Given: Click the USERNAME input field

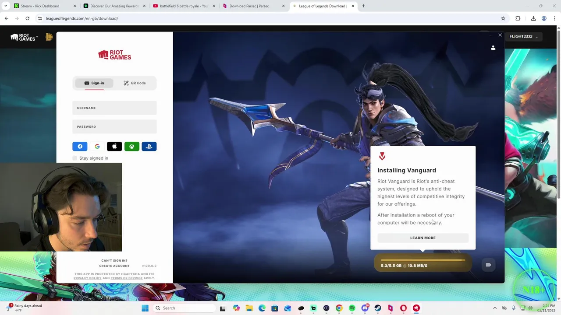Looking at the screenshot, I should coord(114,108).
